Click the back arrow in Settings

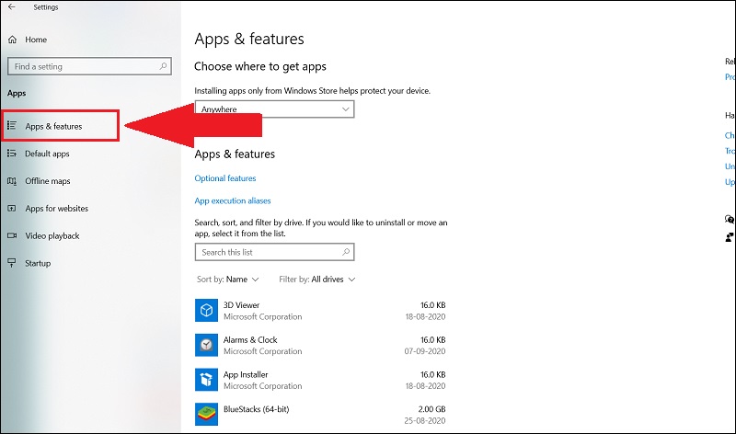[x=12, y=7]
